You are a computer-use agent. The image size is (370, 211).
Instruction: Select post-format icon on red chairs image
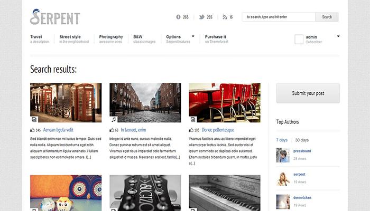[193, 119]
